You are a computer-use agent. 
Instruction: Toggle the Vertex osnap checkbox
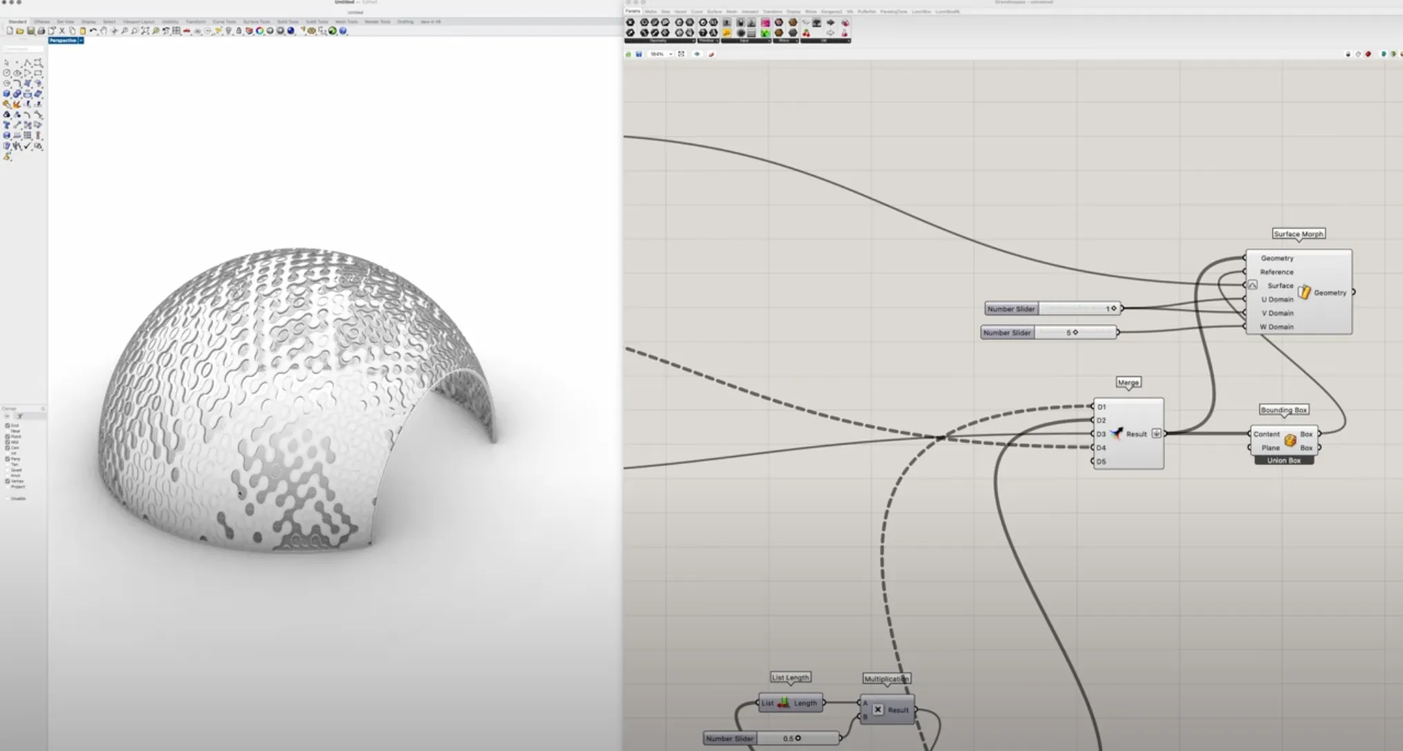[8, 481]
